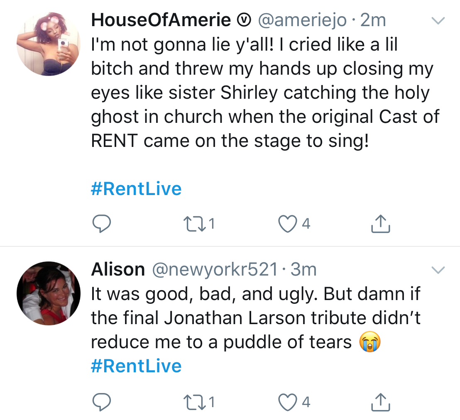Open options chevron on HouseOfAmerie's tweet
This screenshot has height=420, width=460.
pos(438,20)
